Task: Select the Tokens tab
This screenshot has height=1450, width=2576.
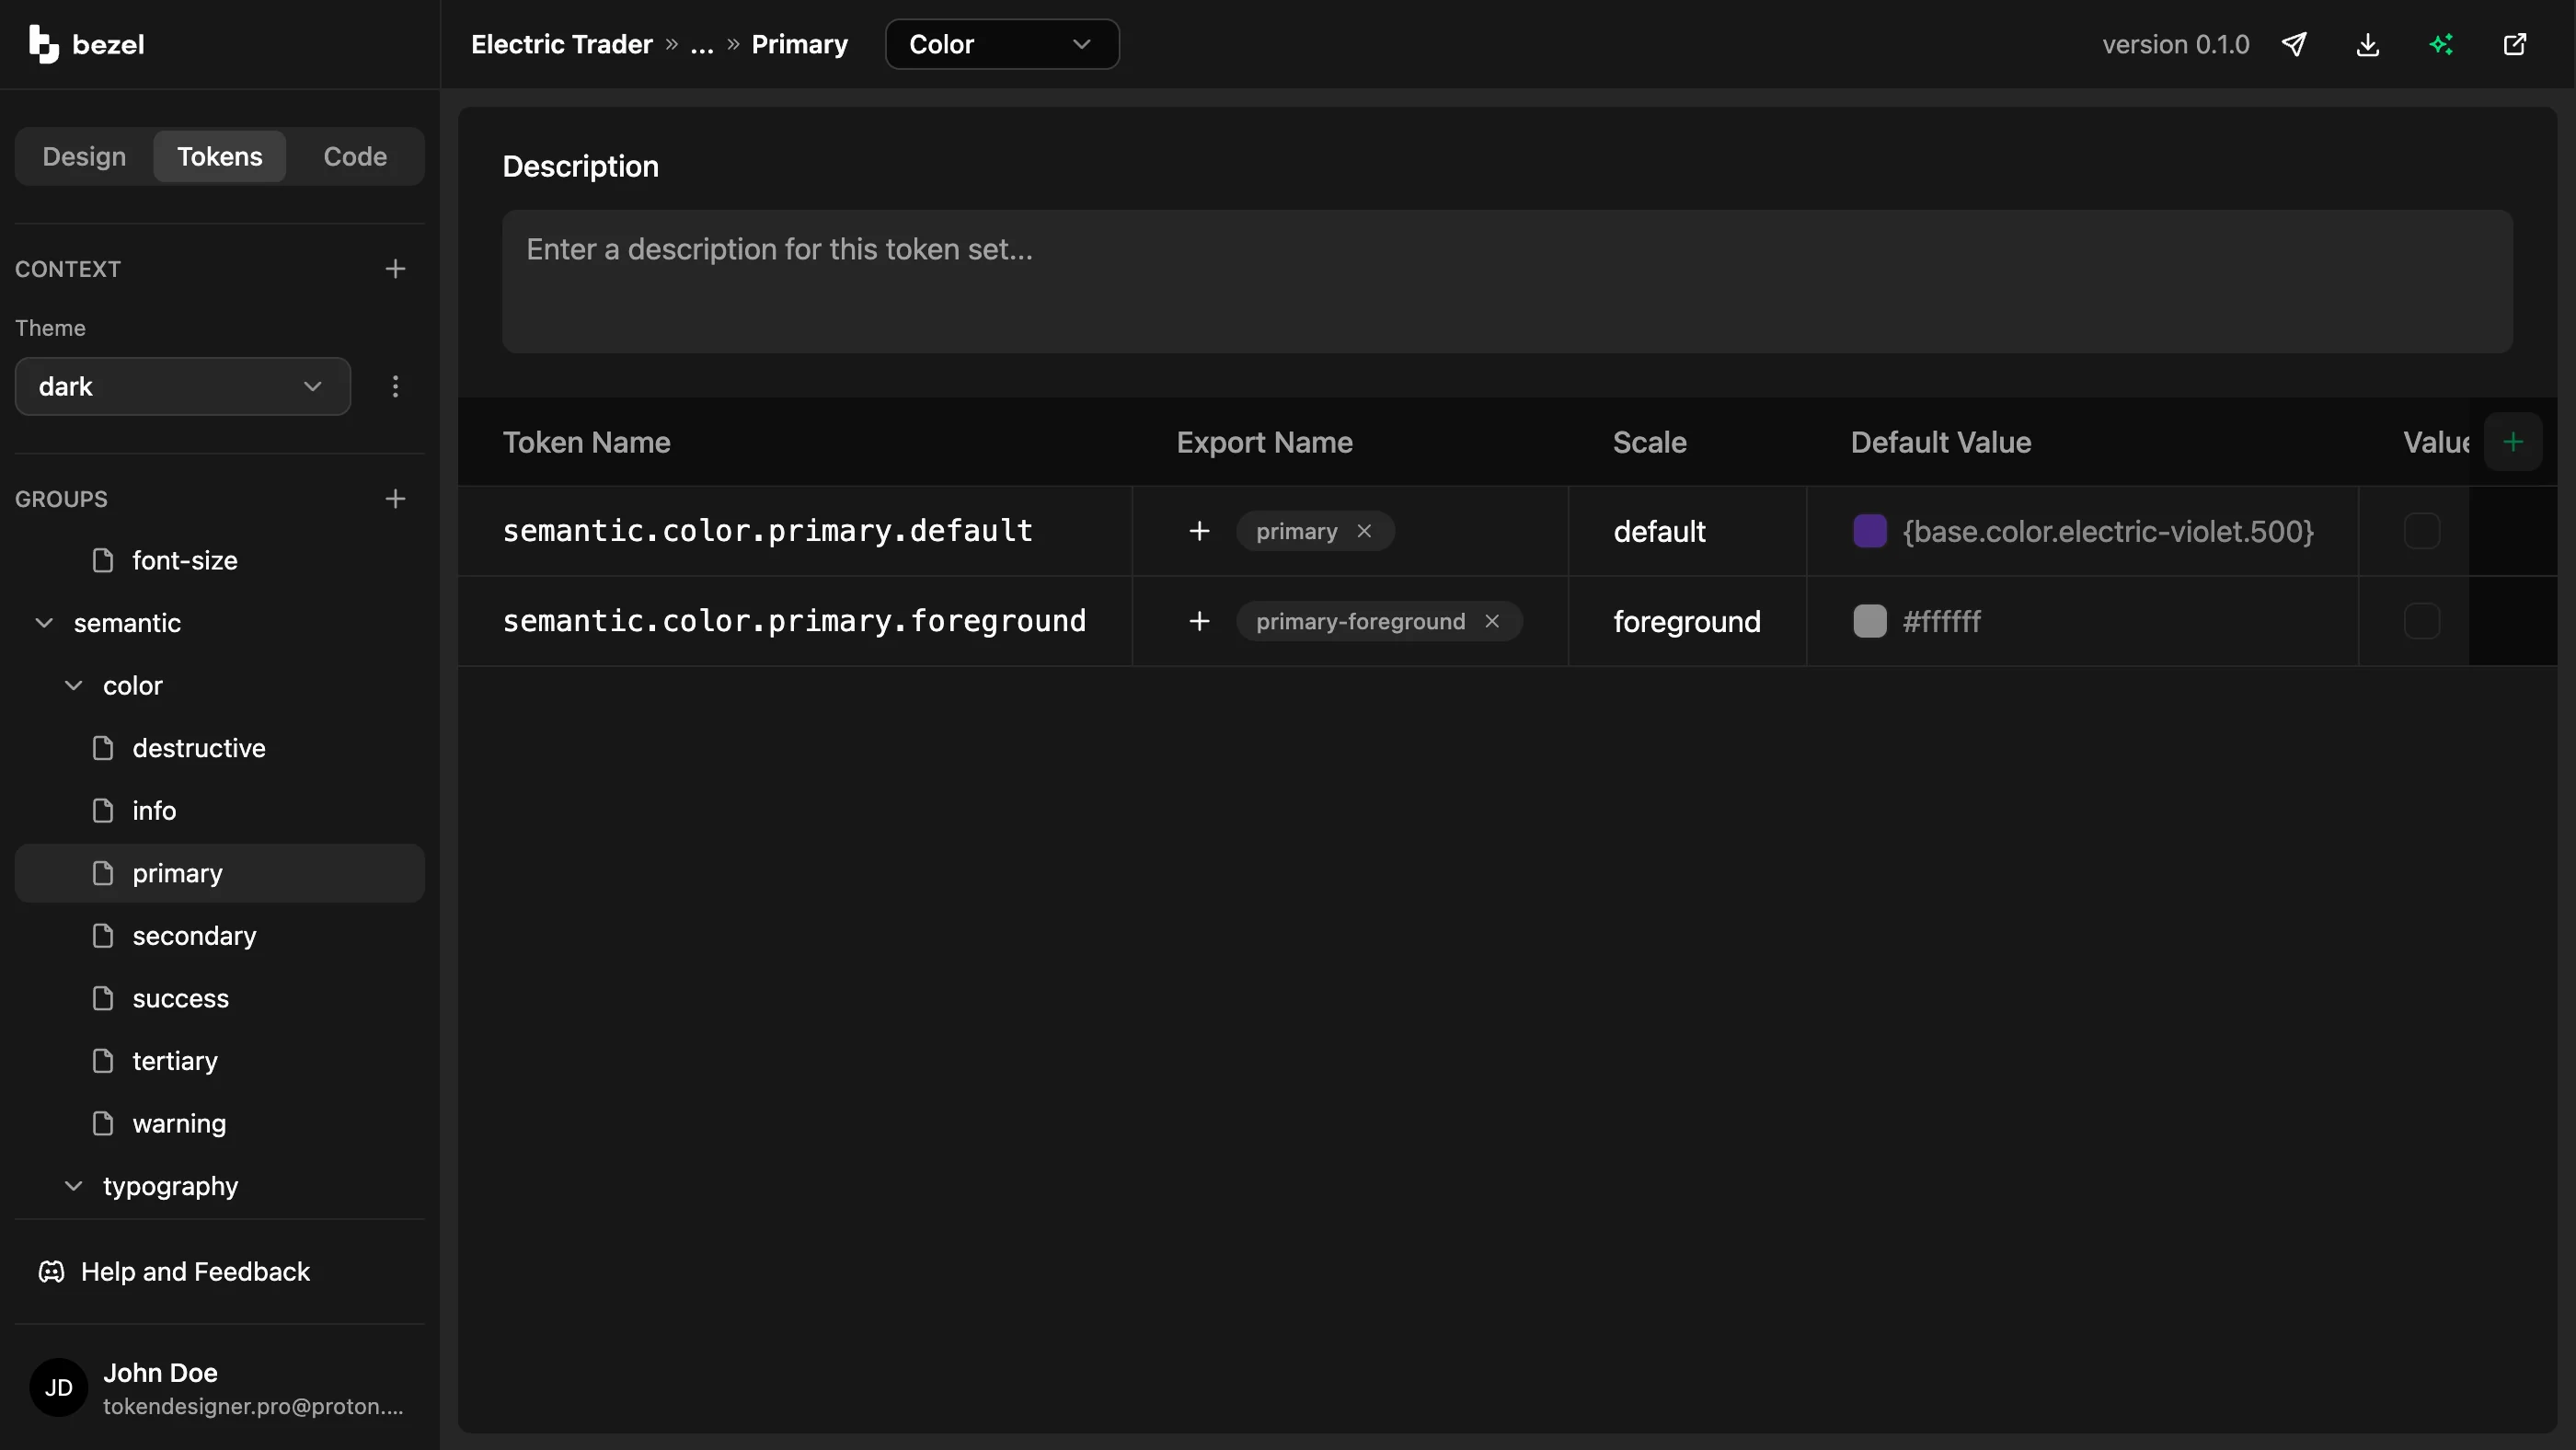Action: coord(220,156)
